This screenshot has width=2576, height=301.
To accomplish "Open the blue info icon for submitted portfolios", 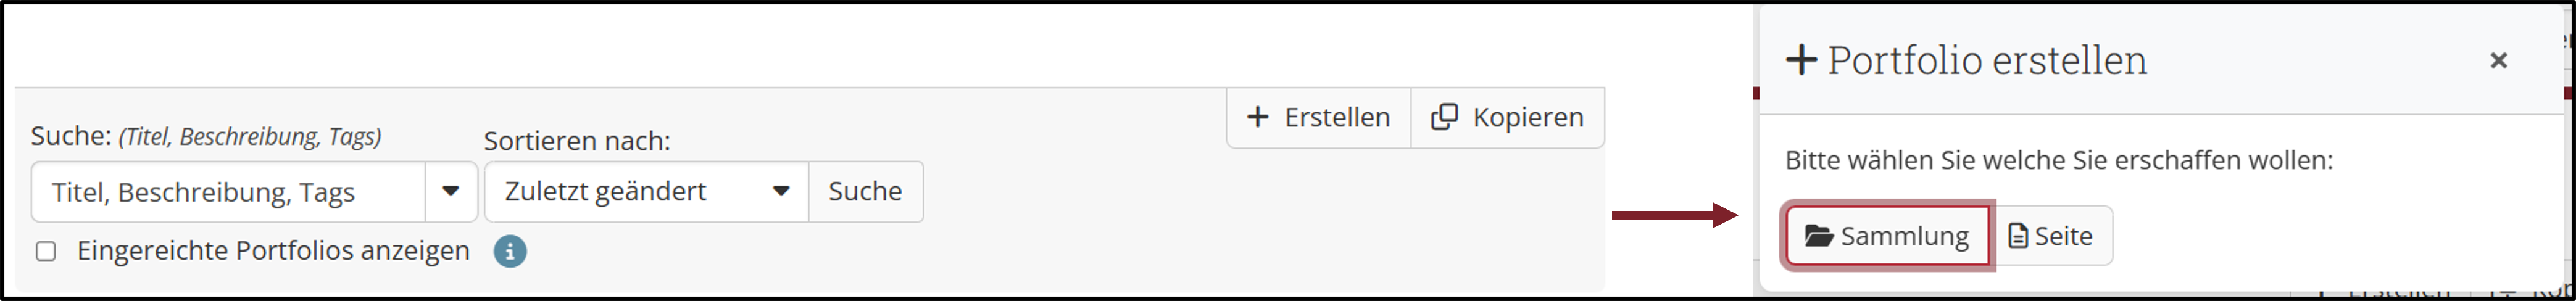I will point(510,251).
